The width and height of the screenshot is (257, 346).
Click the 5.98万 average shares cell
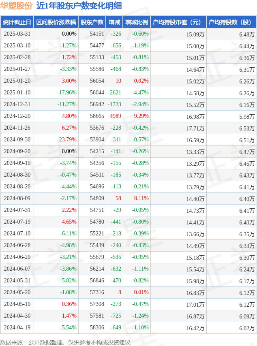point(247,117)
